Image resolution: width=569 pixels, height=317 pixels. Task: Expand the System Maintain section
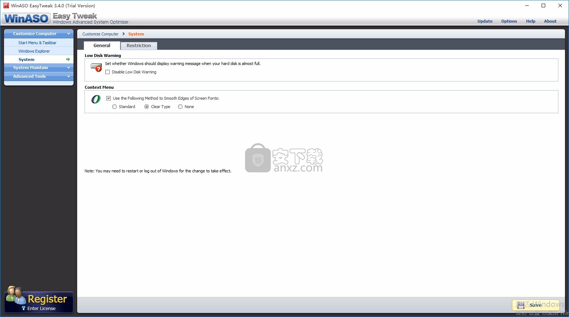point(39,68)
